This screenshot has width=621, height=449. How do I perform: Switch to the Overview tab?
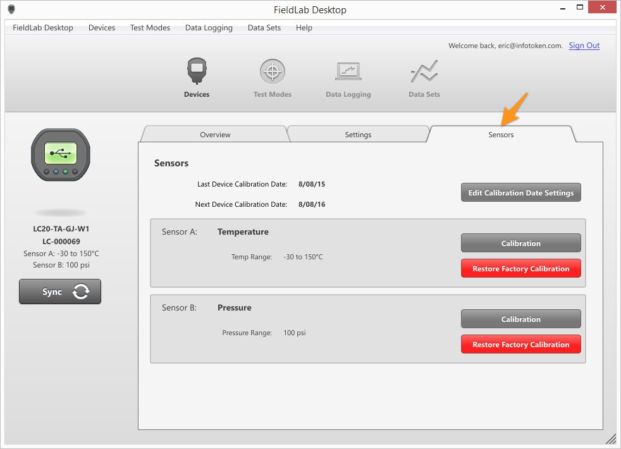[x=215, y=134]
